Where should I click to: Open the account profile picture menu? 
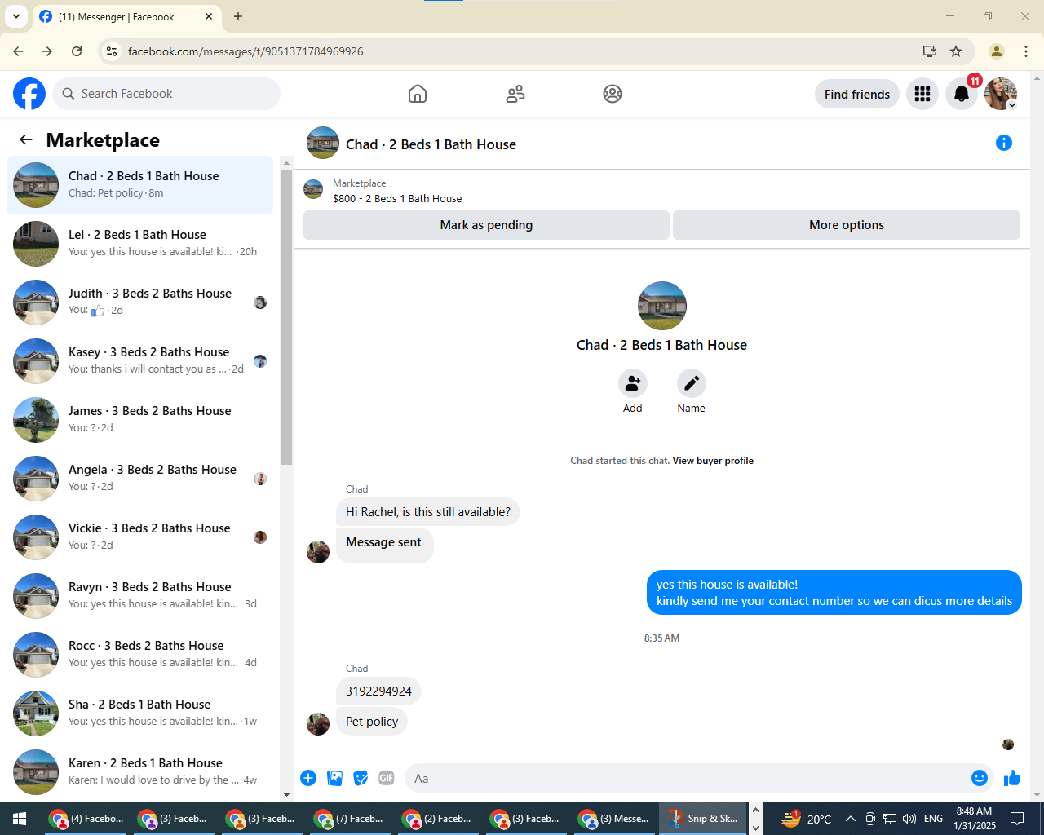(1001, 94)
